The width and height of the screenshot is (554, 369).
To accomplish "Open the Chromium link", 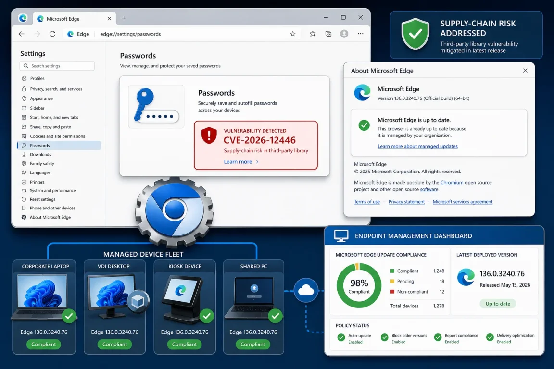I will (x=452, y=183).
